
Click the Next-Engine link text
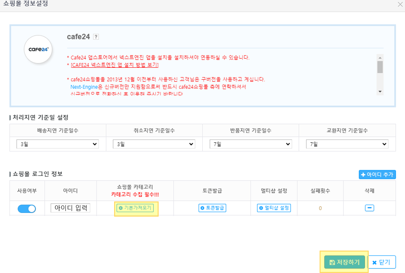tap(84, 87)
